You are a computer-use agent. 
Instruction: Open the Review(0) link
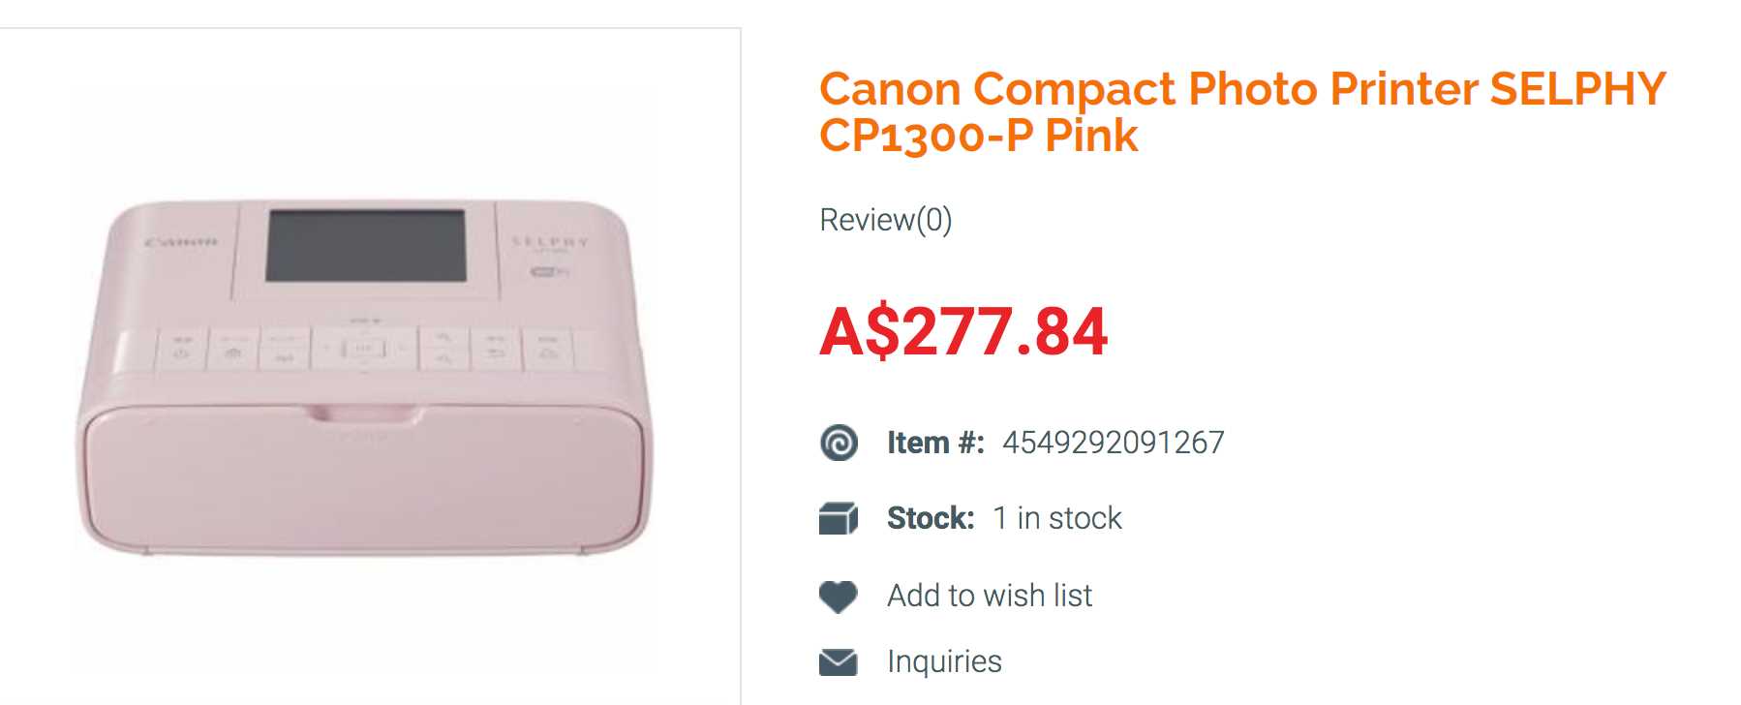pyautogui.click(x=885, y=220)
